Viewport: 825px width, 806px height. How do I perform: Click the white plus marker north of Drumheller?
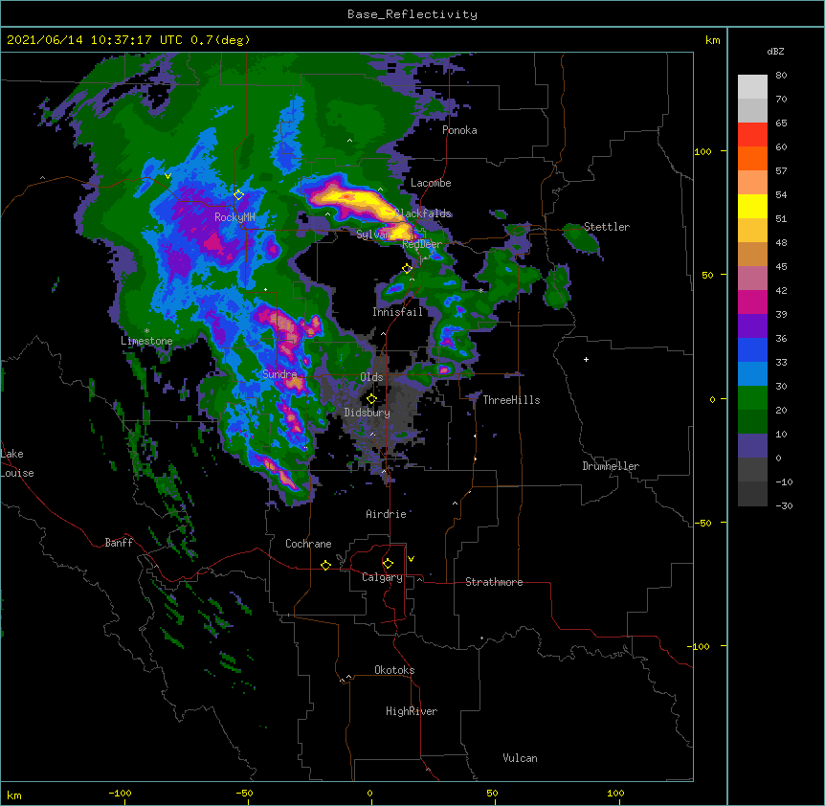pos(586,359)
